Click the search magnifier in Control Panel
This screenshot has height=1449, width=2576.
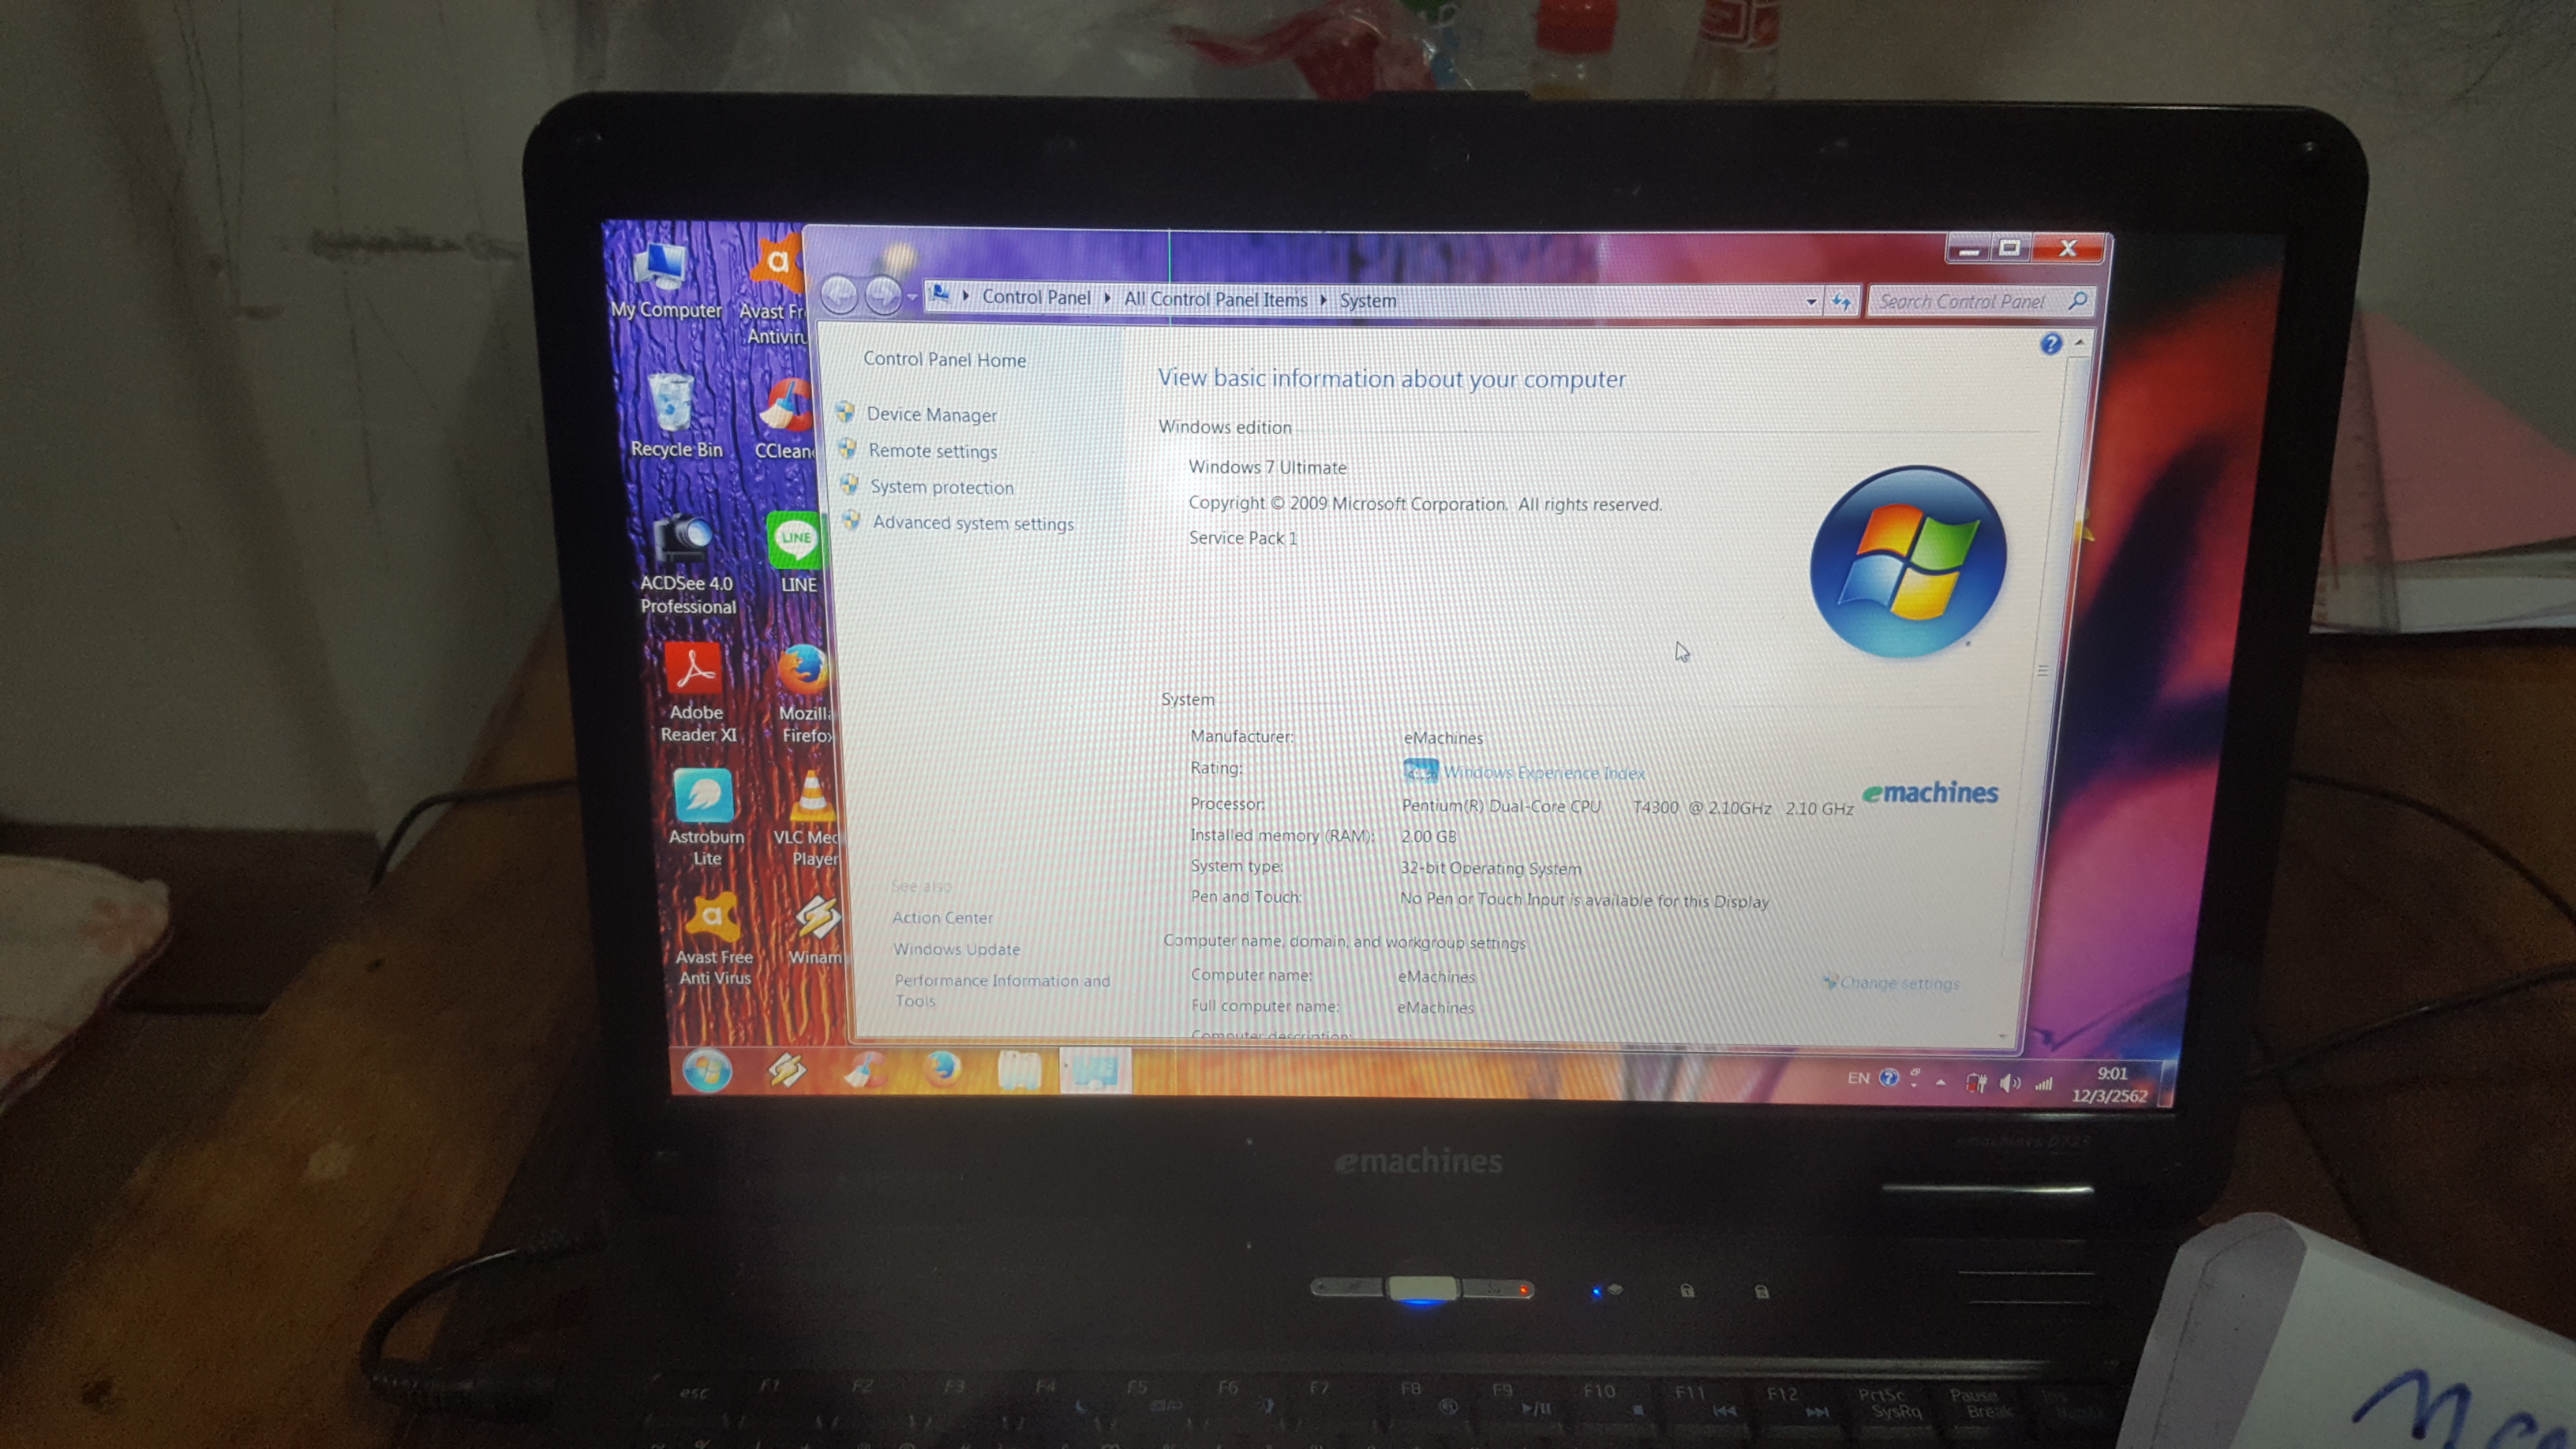[2078, 300]
